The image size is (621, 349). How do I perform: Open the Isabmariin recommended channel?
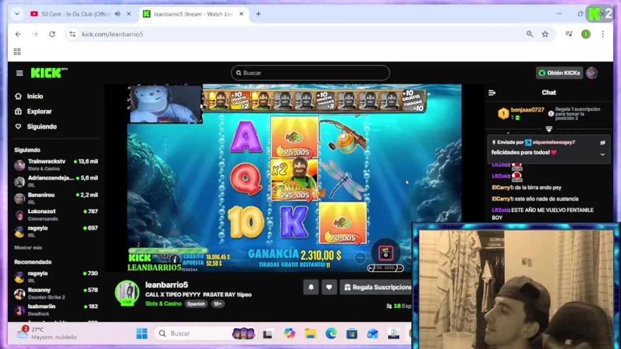56,310
